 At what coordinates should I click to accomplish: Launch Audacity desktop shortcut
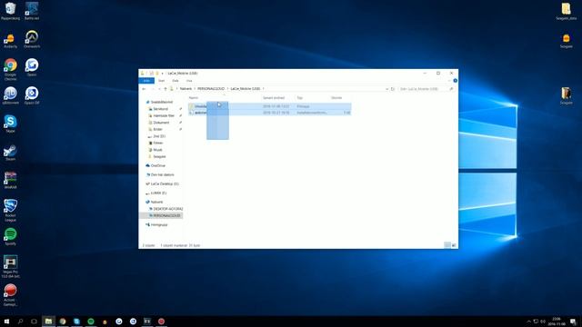tap(10, 40)
